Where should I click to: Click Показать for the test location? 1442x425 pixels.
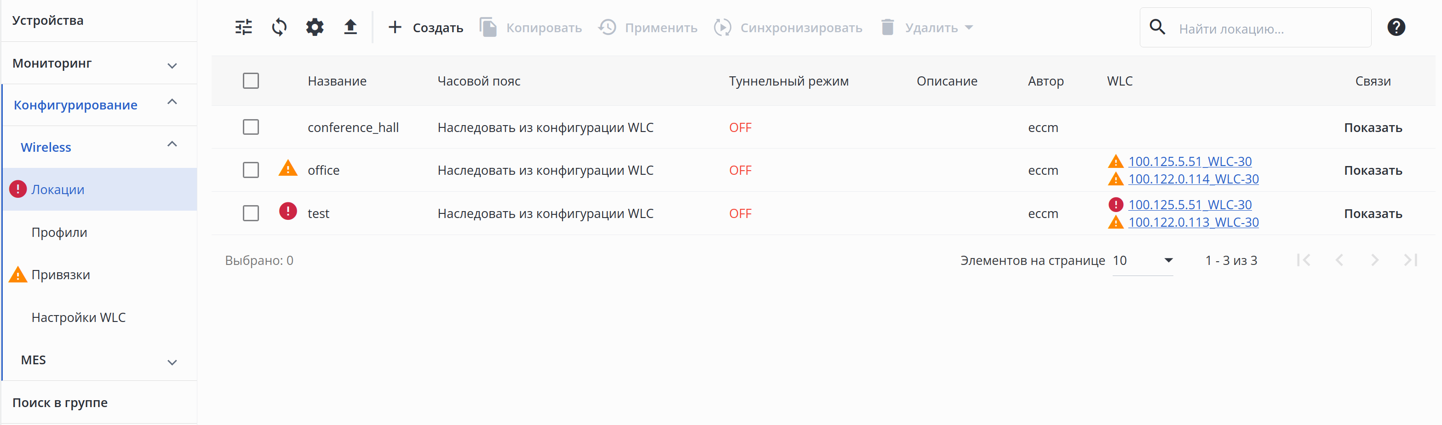1373,214
